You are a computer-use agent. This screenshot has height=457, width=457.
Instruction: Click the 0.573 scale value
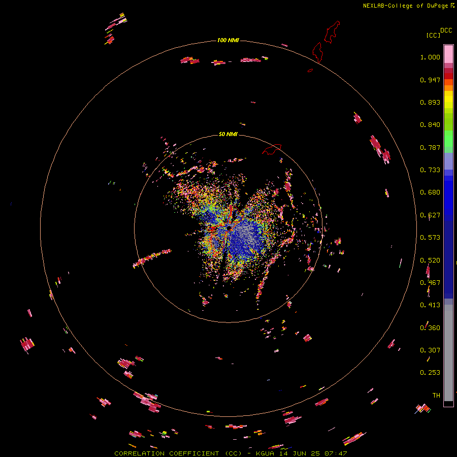point(430,238)
